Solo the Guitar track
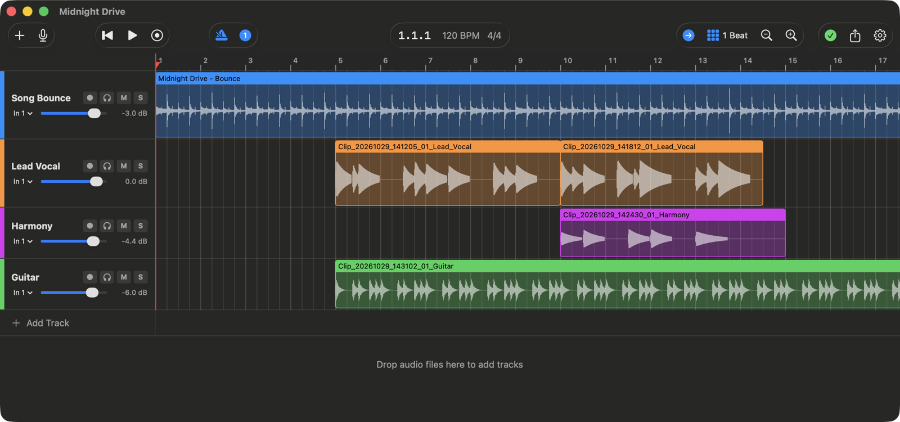The width and height of the screenshot is (900, 422). pos(141,277)
